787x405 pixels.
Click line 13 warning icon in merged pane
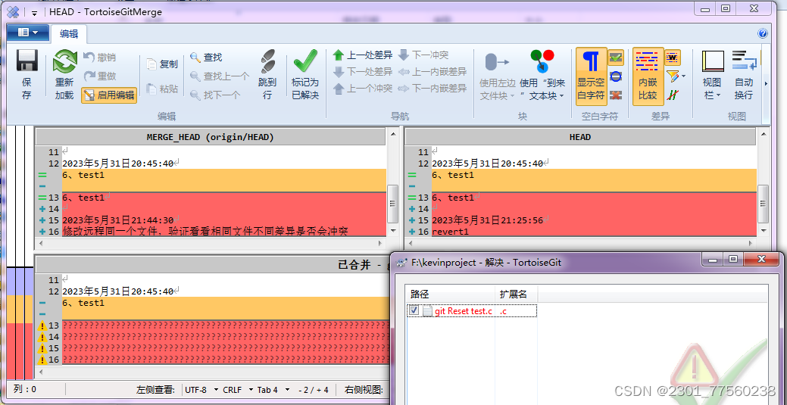[x=42, y=326]
